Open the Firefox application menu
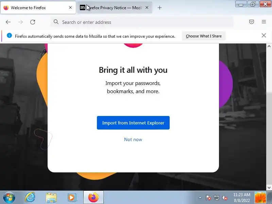Screen dimensions: 272x204 tap(264, 22)
